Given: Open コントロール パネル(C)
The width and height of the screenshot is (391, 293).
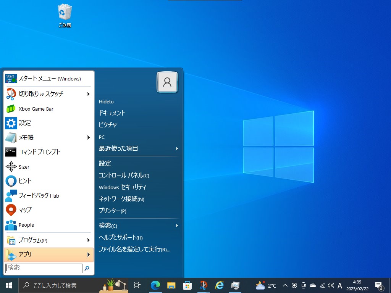Looking at the screenshot, I should click(124, 175).
